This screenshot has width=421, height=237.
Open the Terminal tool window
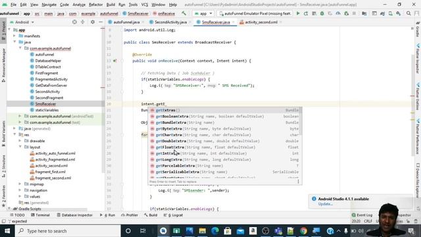click(x=40, y=215)
